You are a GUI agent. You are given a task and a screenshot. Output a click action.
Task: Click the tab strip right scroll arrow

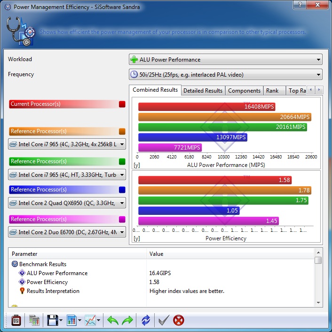pyautogui.click(x=319, y=90)
